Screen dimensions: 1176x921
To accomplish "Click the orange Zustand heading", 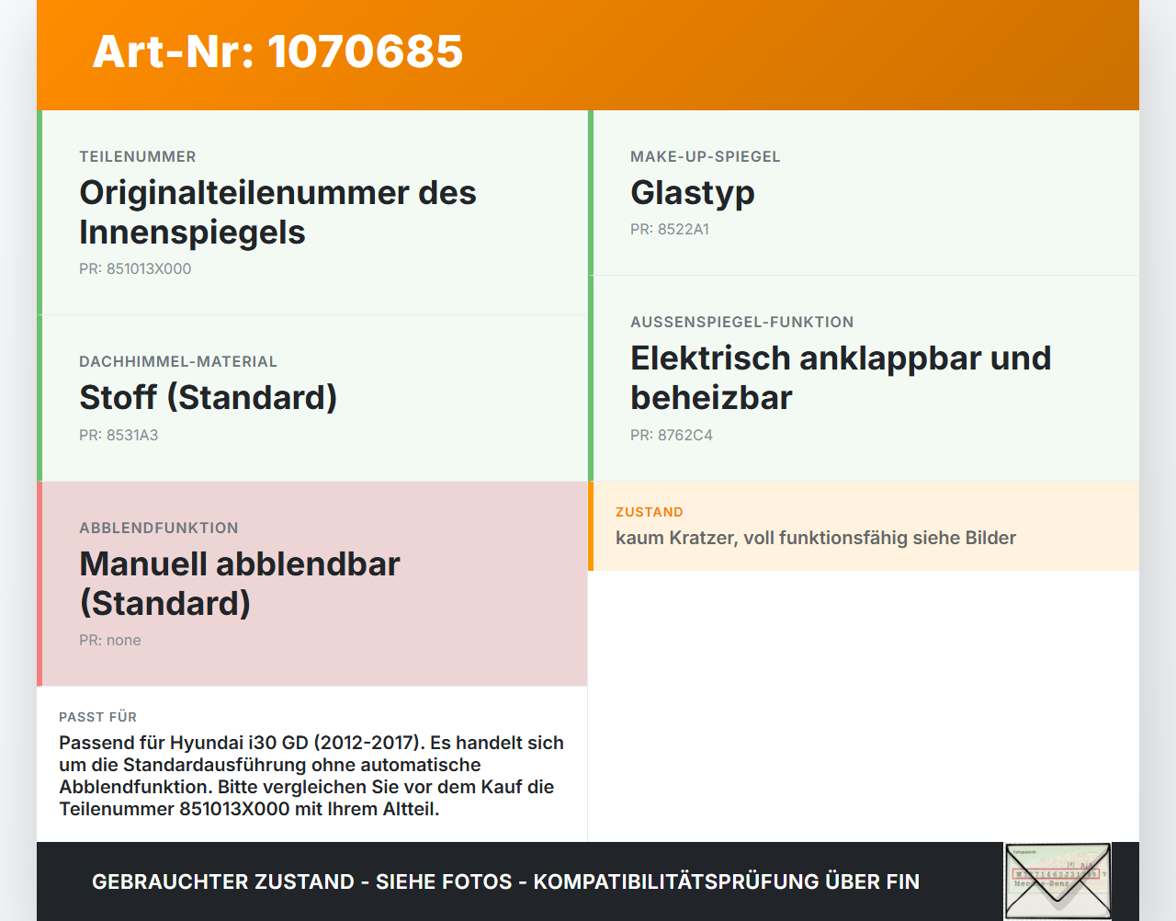I will [650, 512].
